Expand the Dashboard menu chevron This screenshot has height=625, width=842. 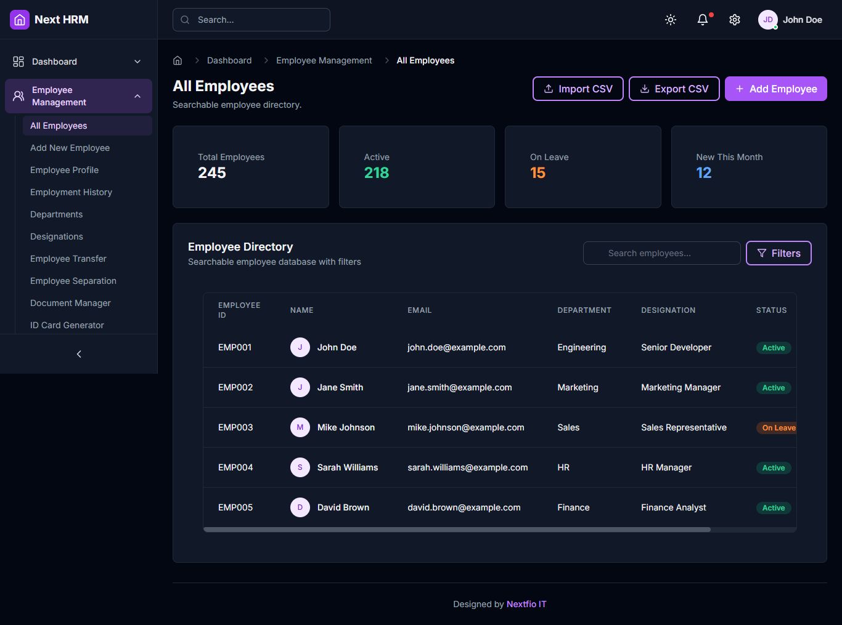point(137,62)
